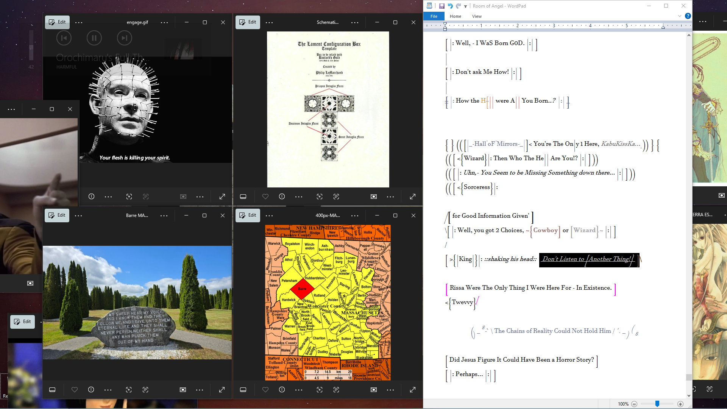This screenshot has height=409, width=727.
Task: Scan text icon in Barre MA window
Action: [145, 390]
